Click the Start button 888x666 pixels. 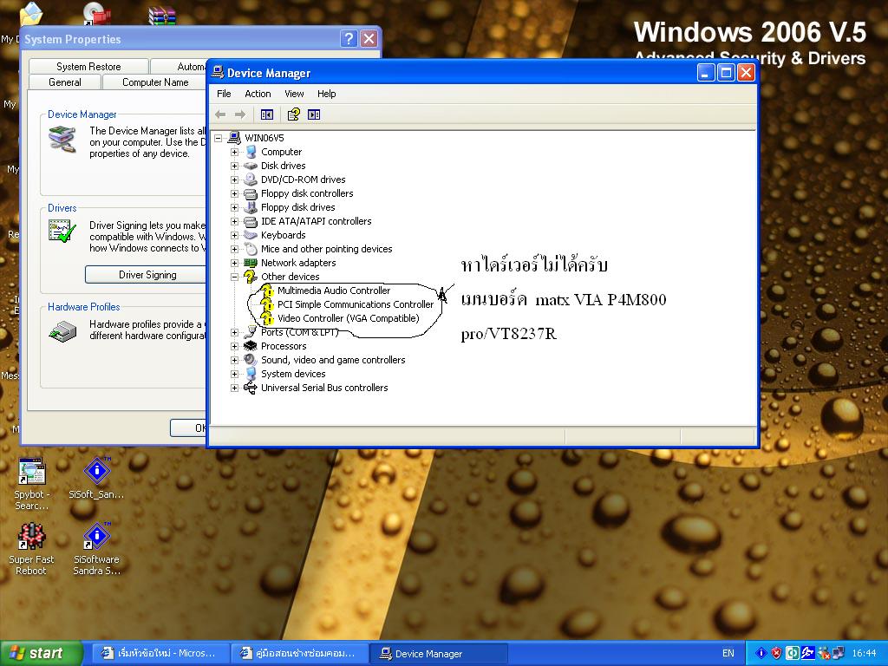click(x=41, y=653)
